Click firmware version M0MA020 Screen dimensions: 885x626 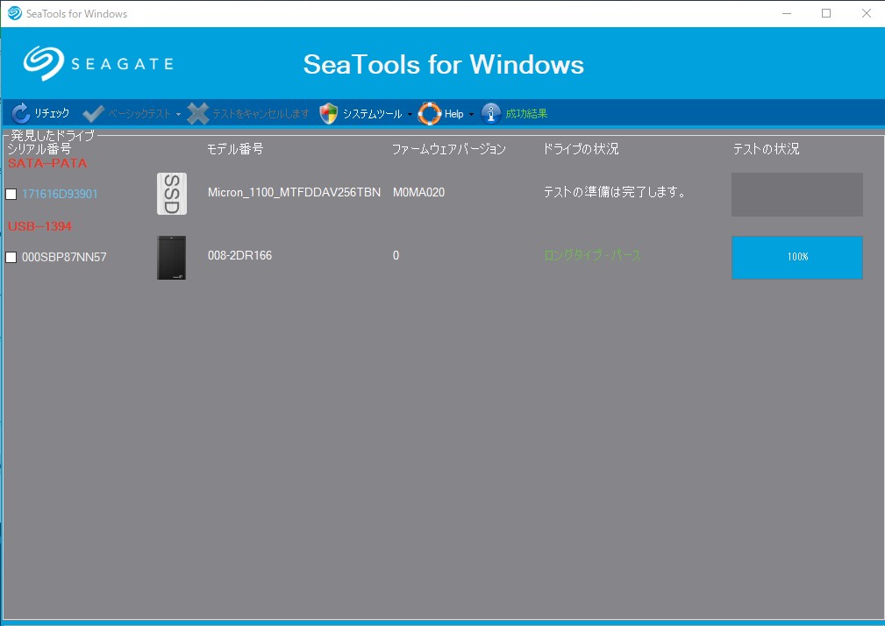coord(418,192)
